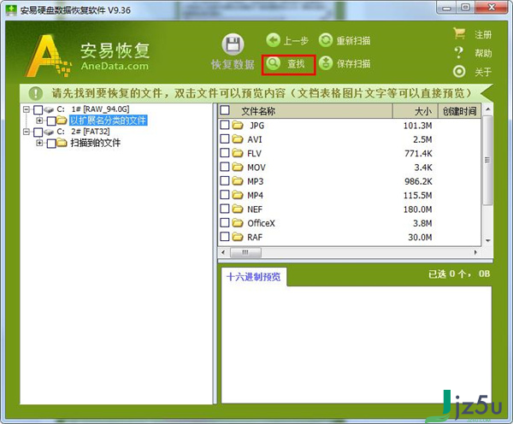Click the 关于 about link

point(483,72)
